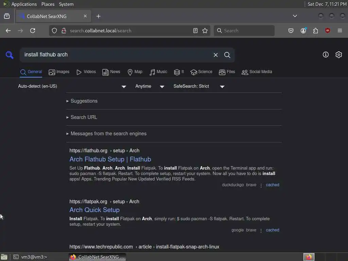Open the SearXNG about info icon
Image resolution: width=348 pixels, height=261 pixels.
click(326, 55)
